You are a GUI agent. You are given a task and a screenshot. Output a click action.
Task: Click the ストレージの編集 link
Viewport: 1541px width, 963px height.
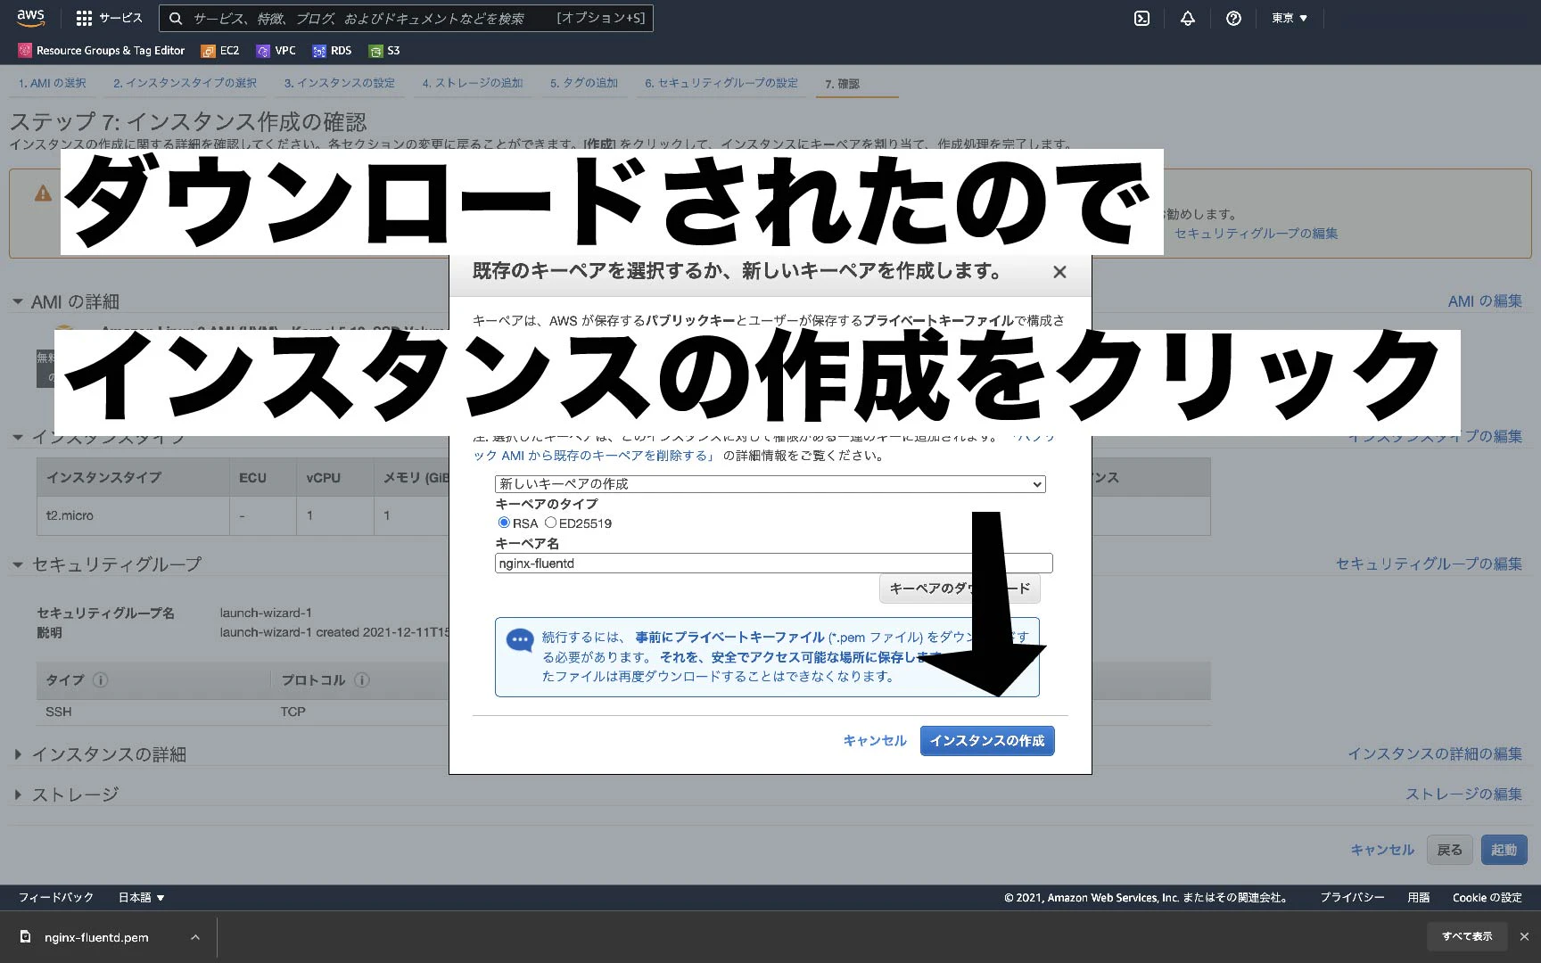tap(1464, 794)
